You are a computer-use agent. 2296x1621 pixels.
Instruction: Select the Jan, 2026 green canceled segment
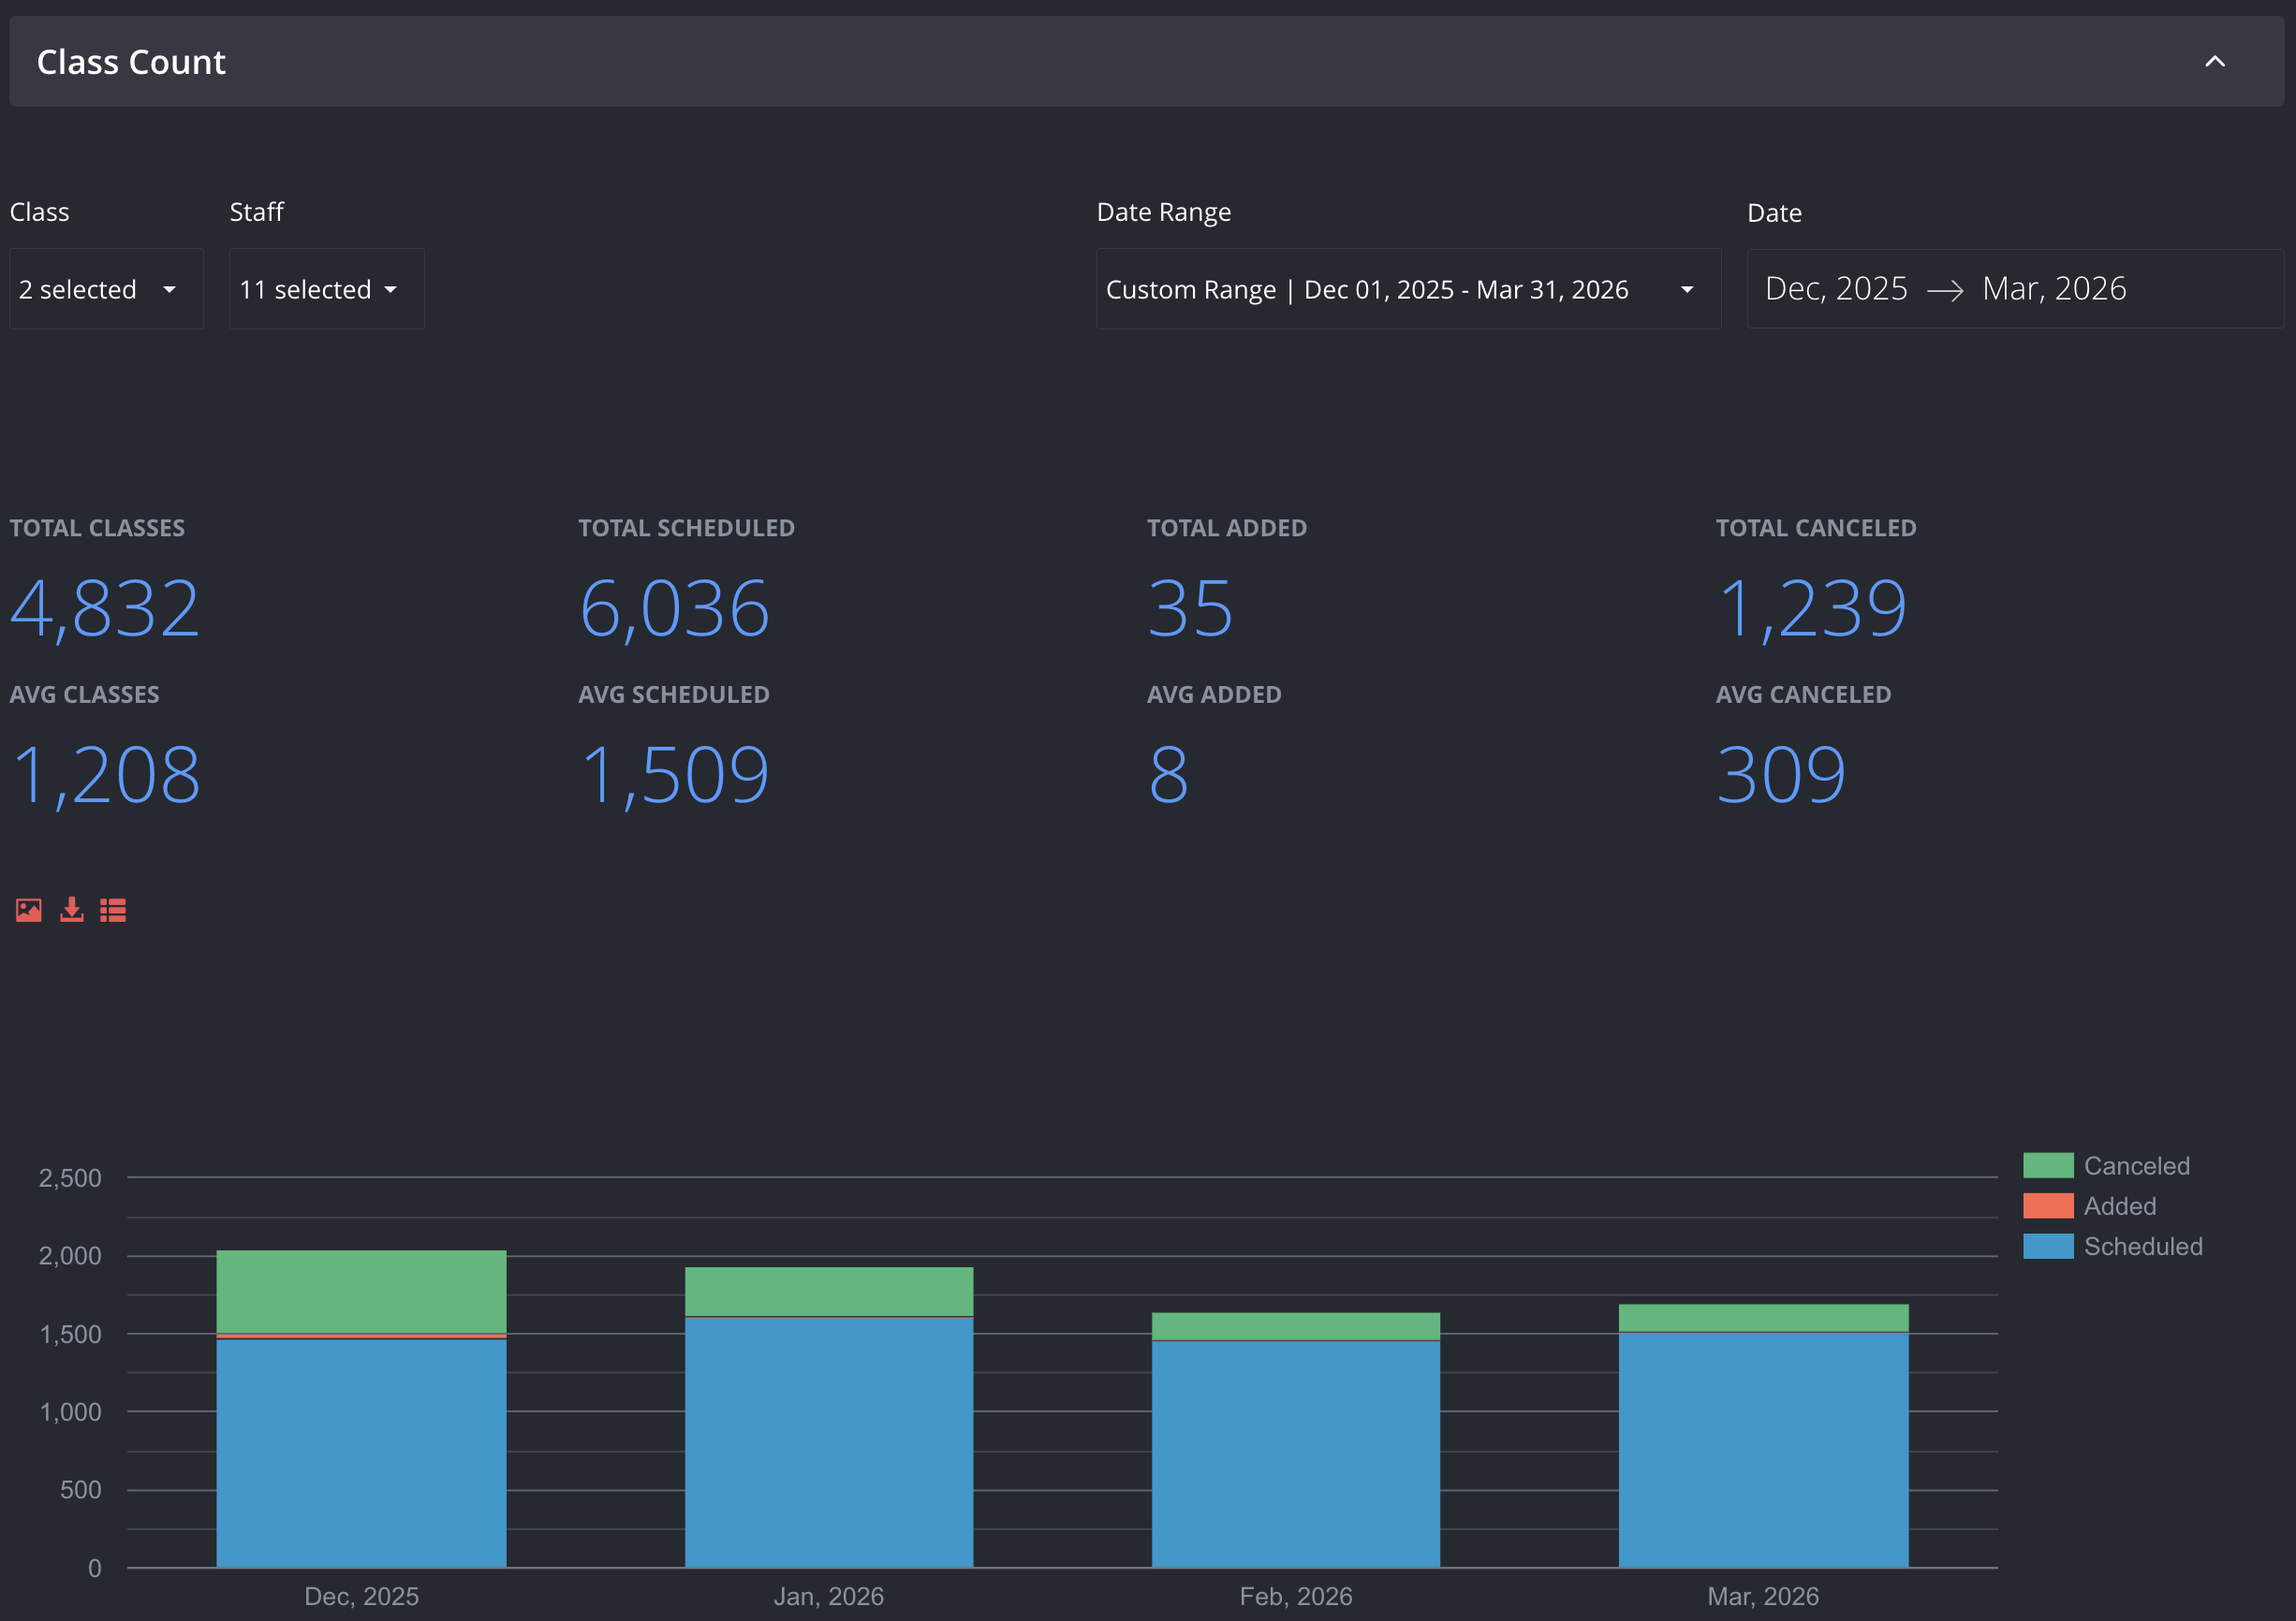(829, 1292)
